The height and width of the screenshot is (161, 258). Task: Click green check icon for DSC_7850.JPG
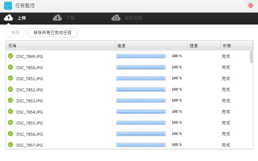[x=10, y=67]
